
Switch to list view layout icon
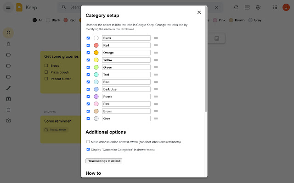click(247, 7)
